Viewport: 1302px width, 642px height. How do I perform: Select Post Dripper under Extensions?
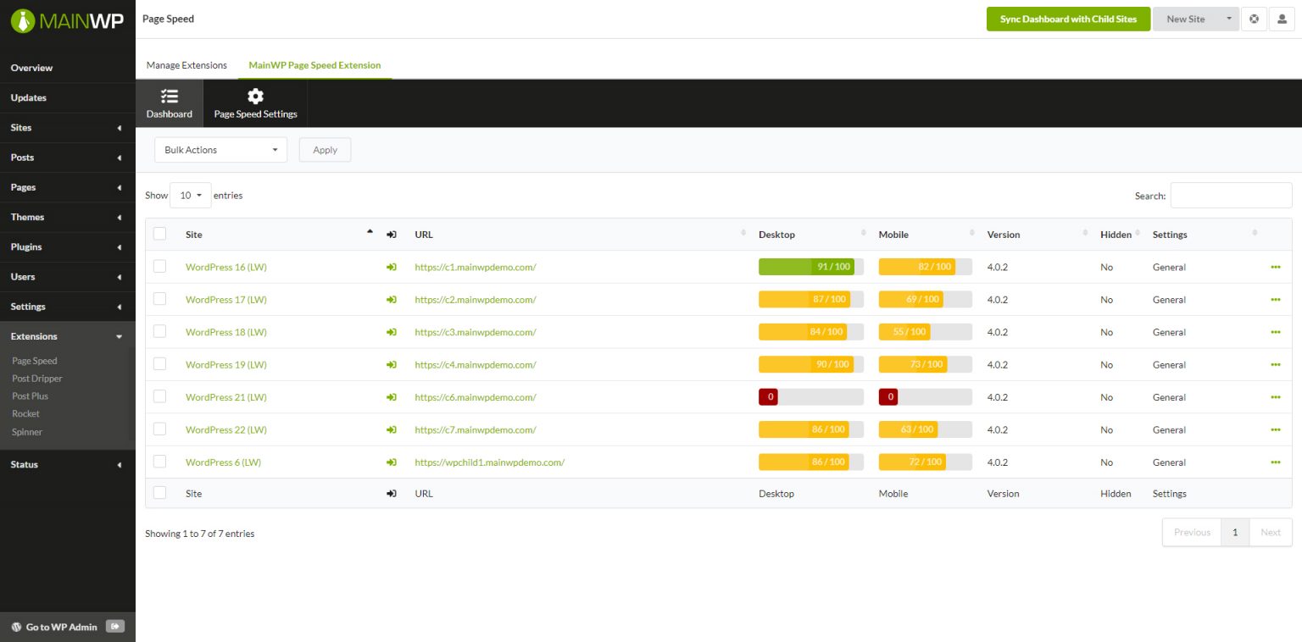click(36, 378)
